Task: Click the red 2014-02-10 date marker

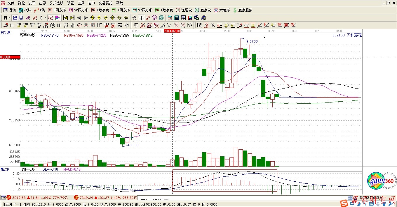Action: pos(172,31)
